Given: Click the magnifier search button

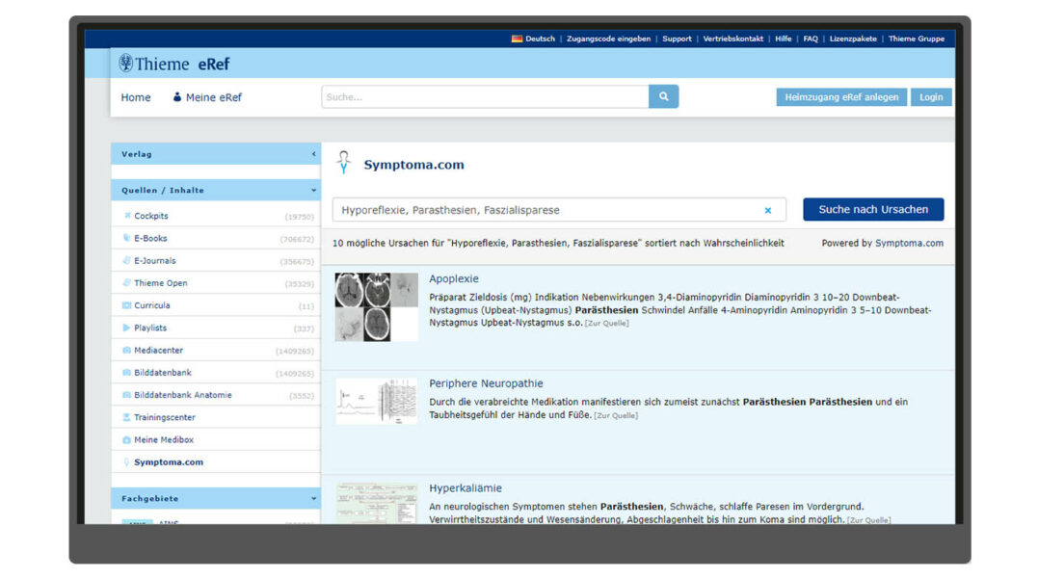Looking at the screenshot, I should click(663, 96).
